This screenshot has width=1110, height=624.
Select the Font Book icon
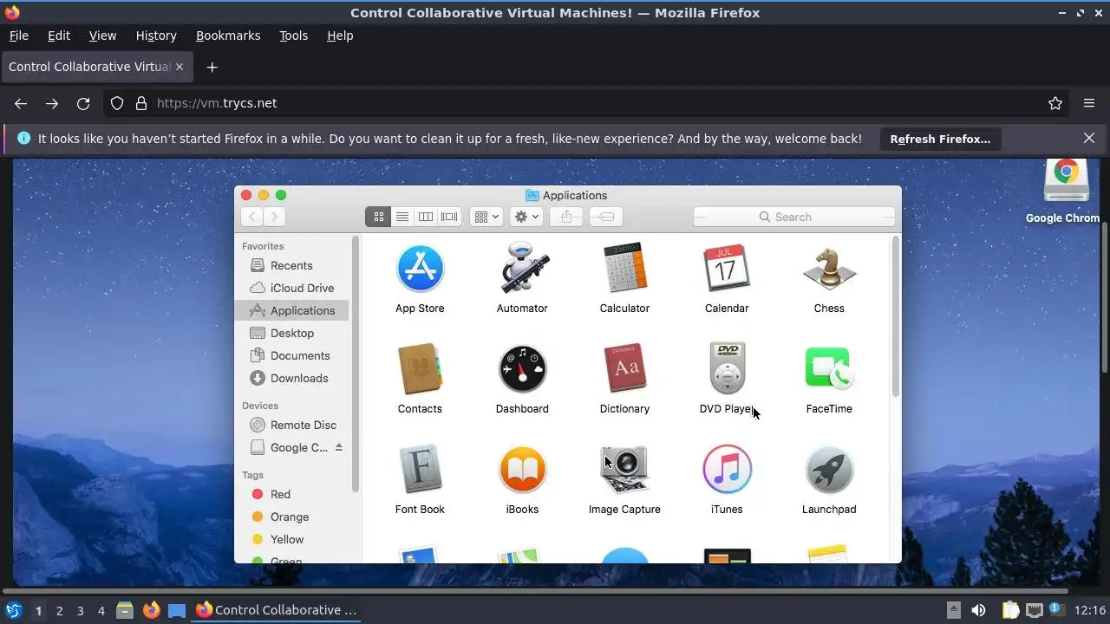tap(420, 470)
